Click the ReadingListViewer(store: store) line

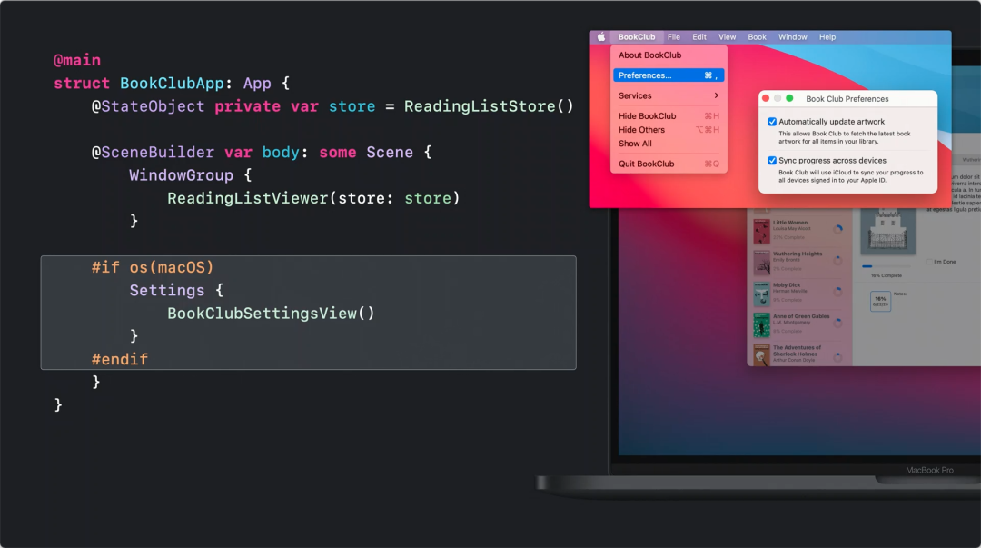[313, 198]
